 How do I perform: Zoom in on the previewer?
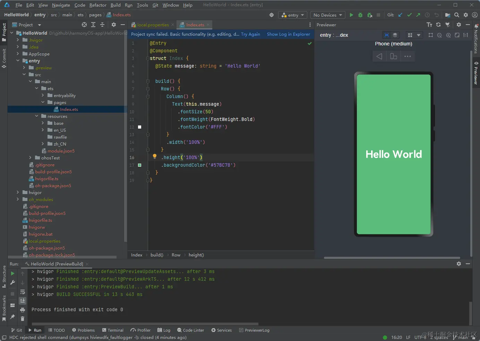coord(448,35)
